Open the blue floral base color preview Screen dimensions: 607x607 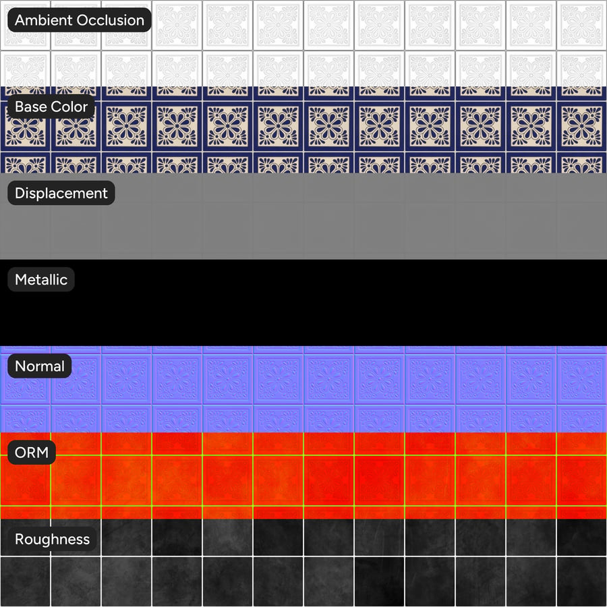click(x=303, y=129)
